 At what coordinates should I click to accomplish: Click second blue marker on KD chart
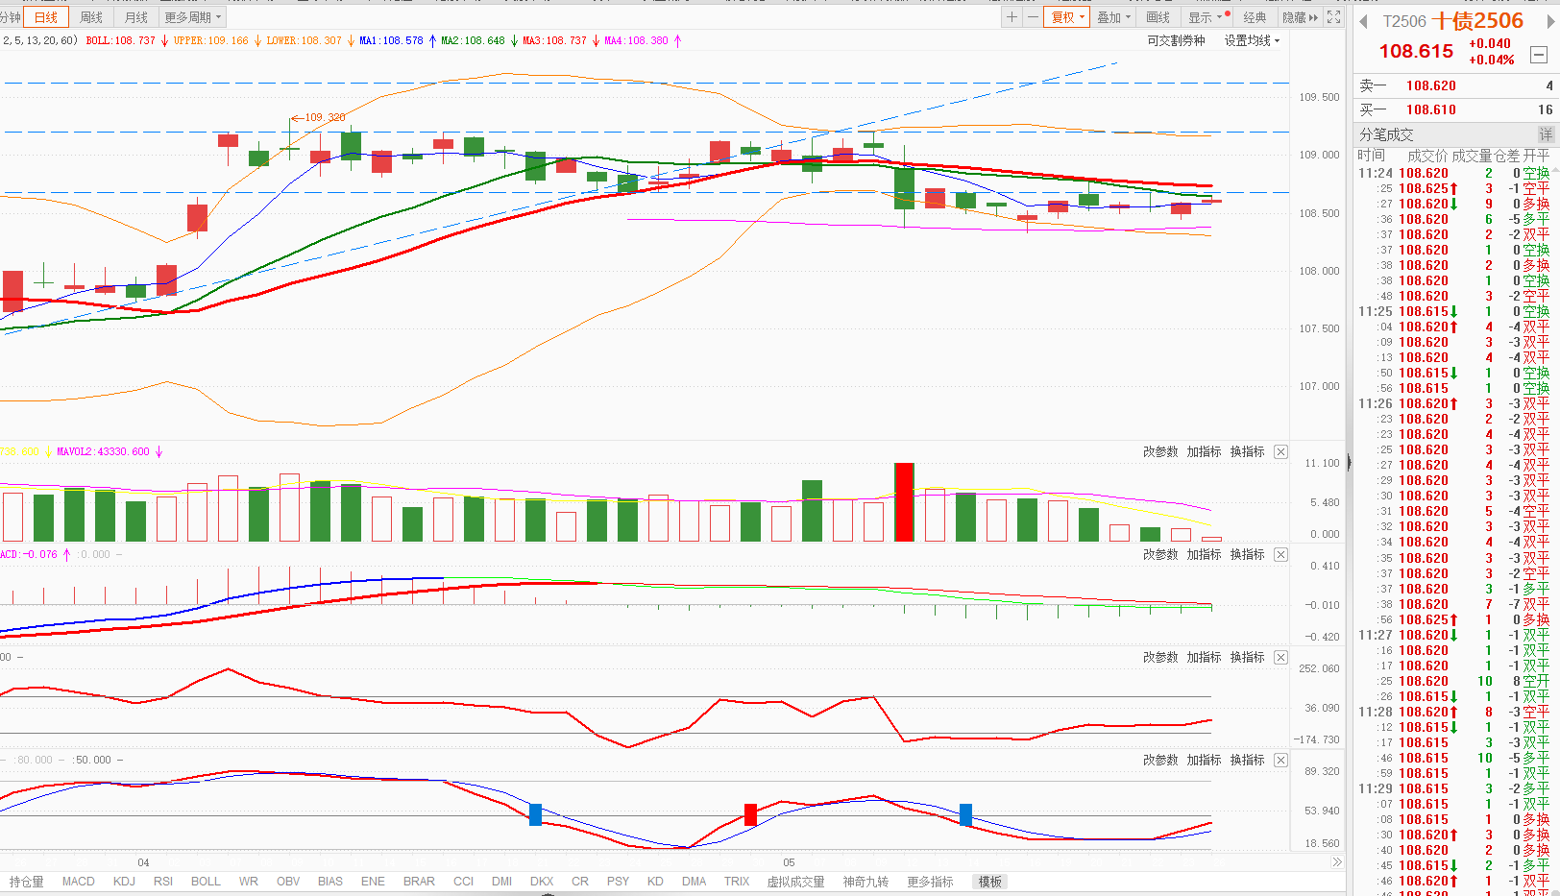965,815
